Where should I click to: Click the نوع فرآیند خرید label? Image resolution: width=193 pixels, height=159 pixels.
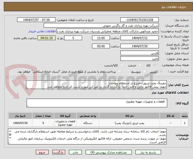tap(178, 71)
